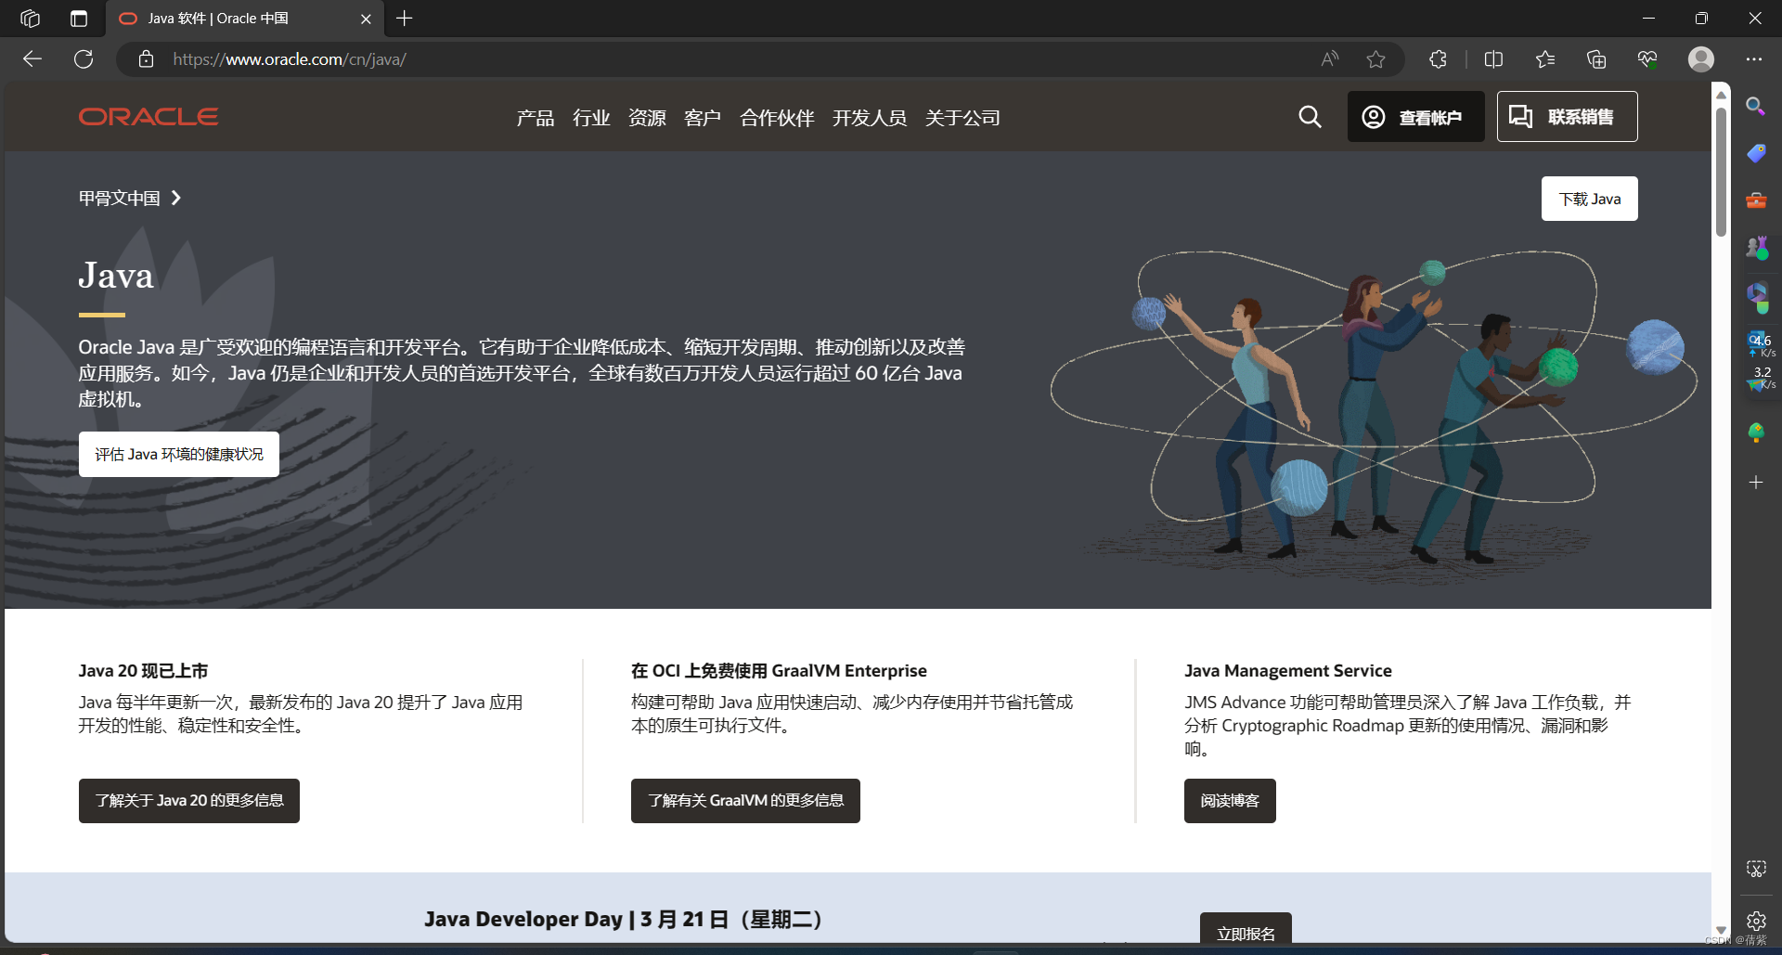Open browser Extensions puzzle icon
Image resolution: width=1782 pixels, height=955 pixels.
coord(1438,59)
